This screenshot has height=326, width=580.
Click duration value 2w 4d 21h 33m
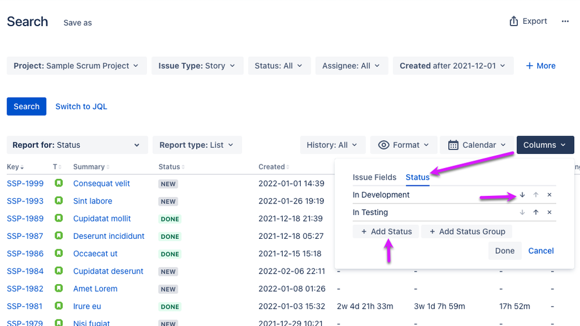coord(365,306)
